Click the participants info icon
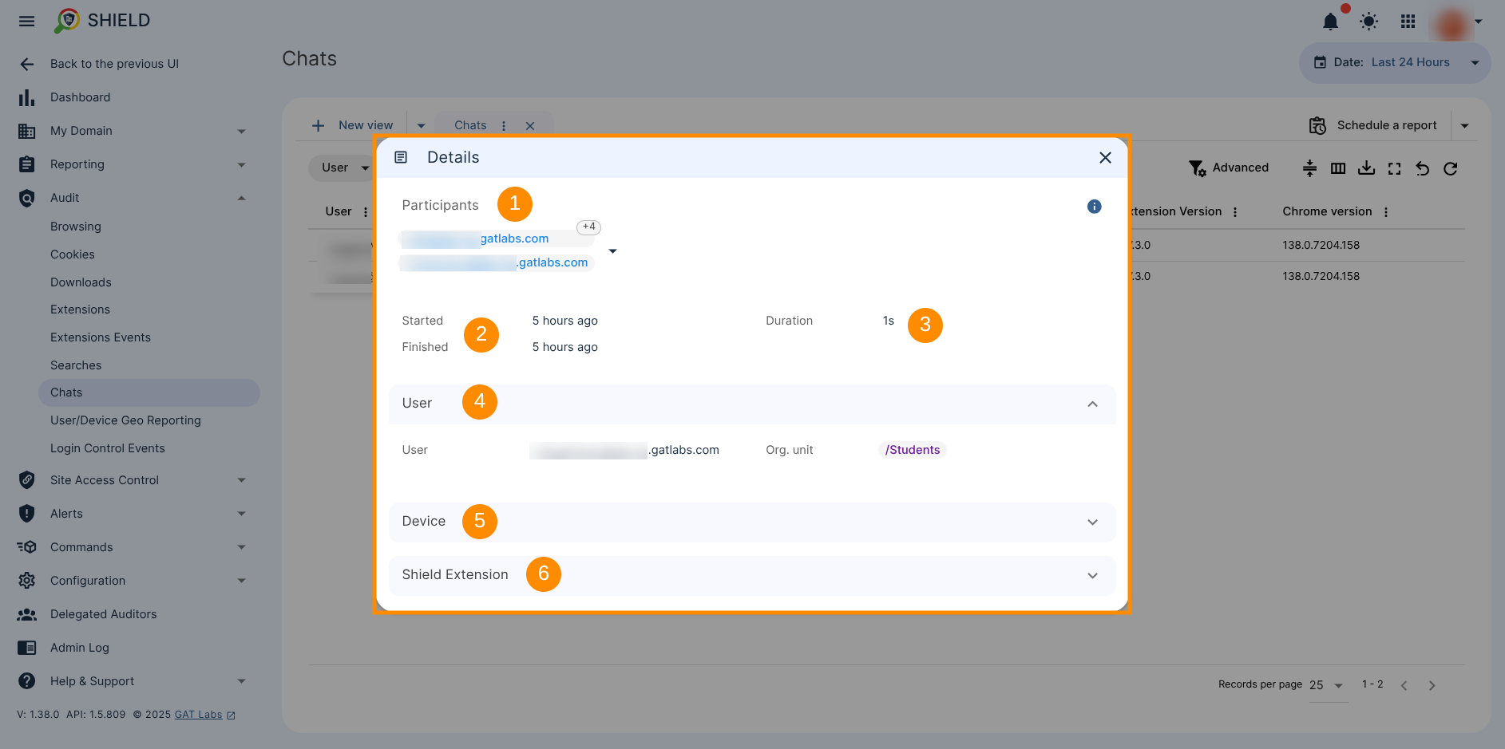This screenshot has height=749, width=1505. coord(1094,207)
